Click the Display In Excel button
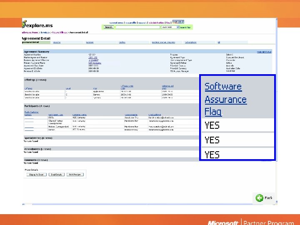 36,175
